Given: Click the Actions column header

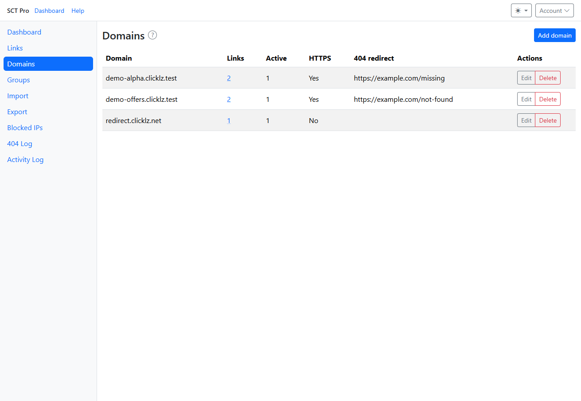Looking at the screenshot, I should [x=530, y=58].
